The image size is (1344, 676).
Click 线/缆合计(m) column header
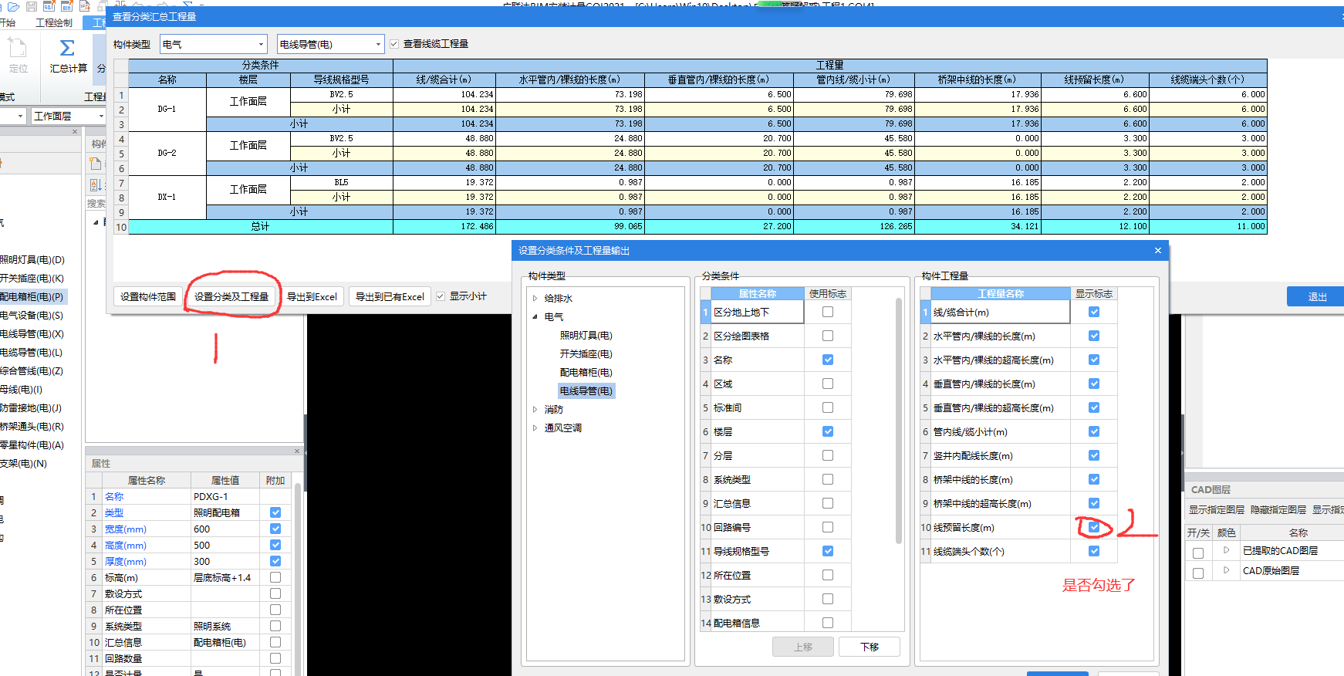pyautogui.click(x=444, y=79)
